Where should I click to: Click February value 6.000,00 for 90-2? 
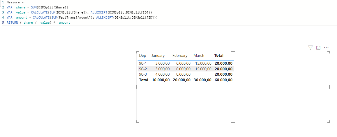[183, 69]
